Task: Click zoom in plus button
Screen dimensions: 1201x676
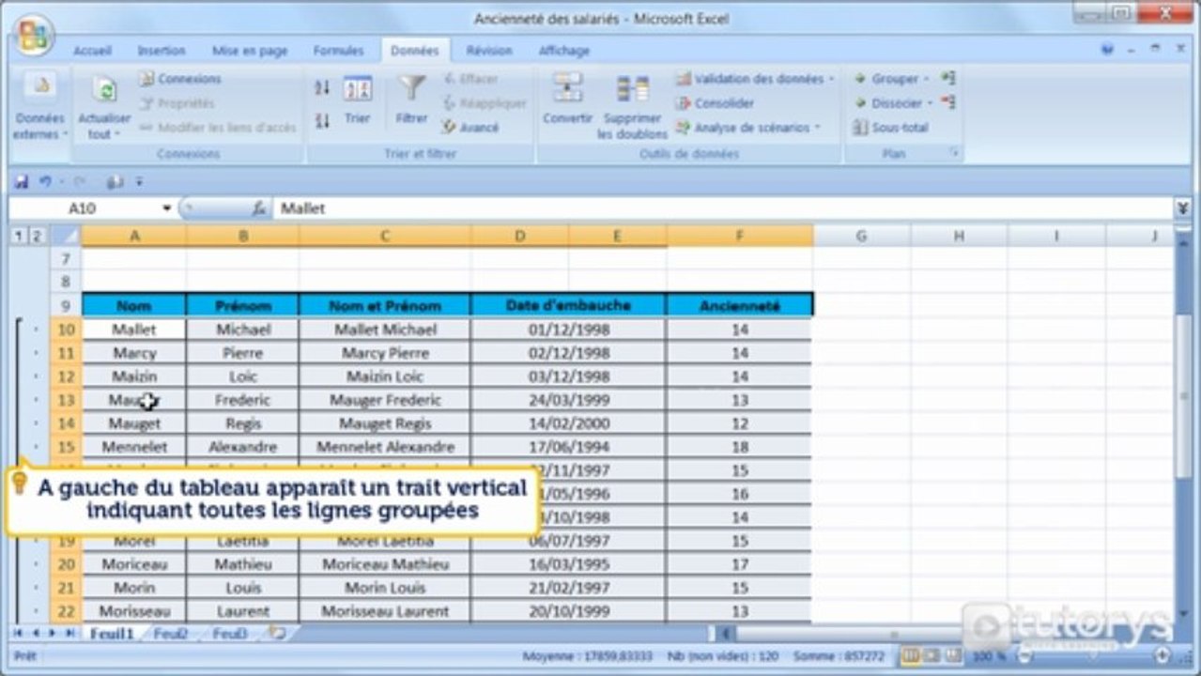Action: pos(1163,655)
